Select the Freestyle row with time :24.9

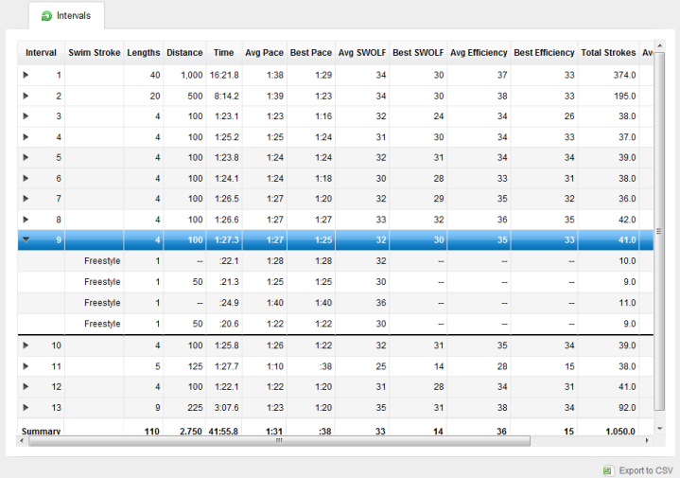[x=335, y=303]
